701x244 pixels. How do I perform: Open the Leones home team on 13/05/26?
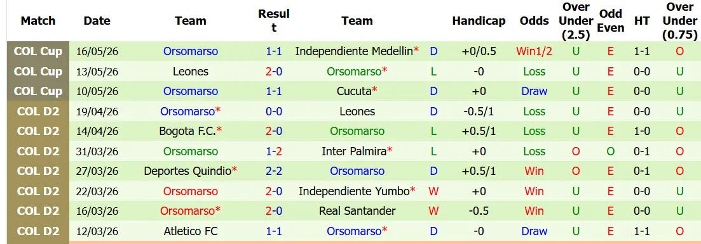191,72
